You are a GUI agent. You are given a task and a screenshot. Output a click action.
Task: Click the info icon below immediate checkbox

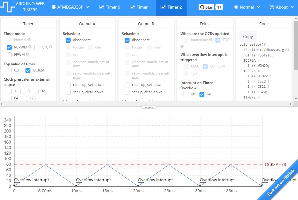(x=182, y=46)
